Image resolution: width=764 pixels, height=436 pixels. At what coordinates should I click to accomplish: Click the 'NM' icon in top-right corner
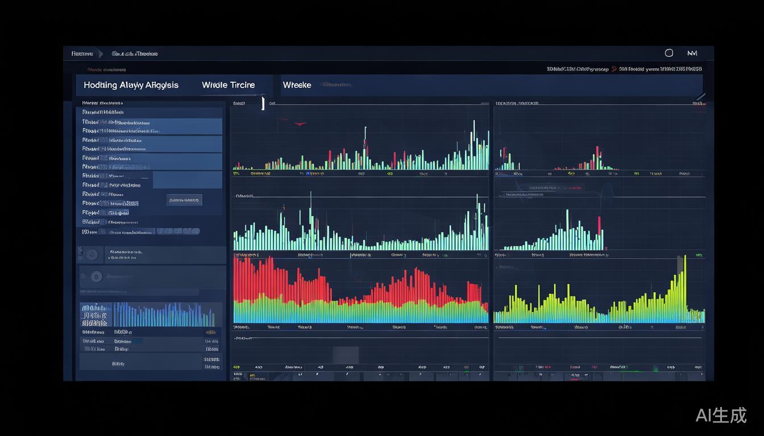[692, 53]
